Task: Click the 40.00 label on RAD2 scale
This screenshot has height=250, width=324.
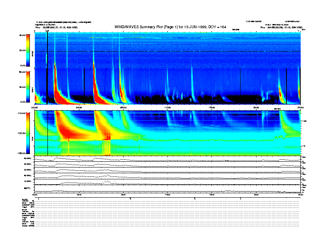Action: point(22,35)
